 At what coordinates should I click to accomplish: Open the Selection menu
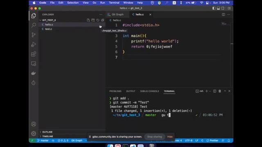pos(73,3)
